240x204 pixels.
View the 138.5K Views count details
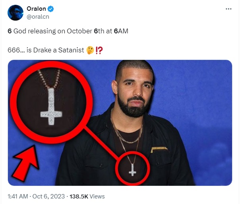click(87, 196)
